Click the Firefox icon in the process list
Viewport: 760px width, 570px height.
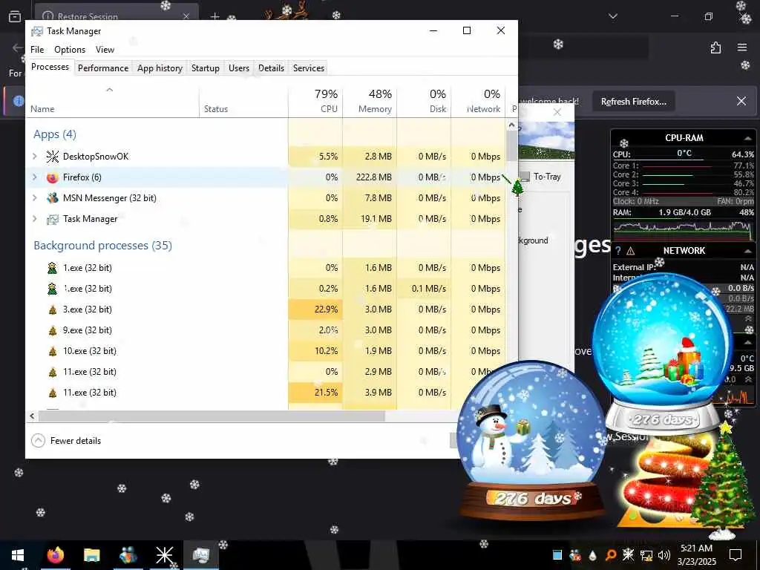53,177
